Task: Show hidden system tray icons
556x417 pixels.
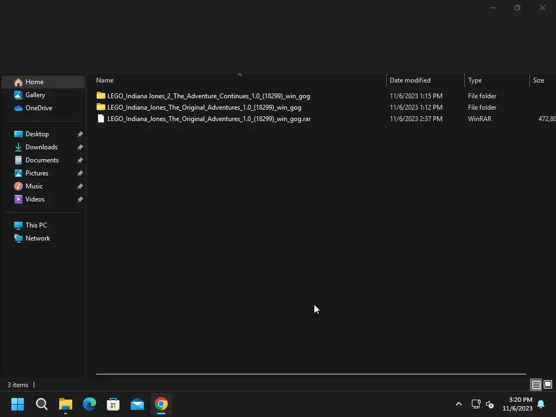Action: tap(458, 404)
